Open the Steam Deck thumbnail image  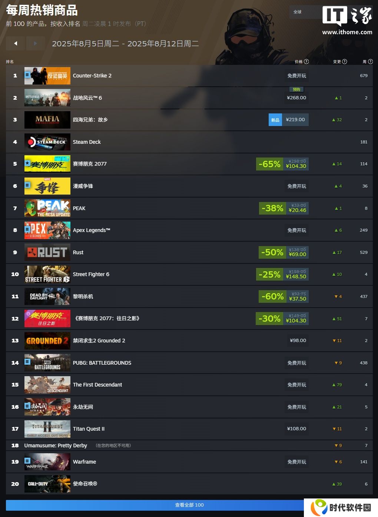tap(47, 142)
